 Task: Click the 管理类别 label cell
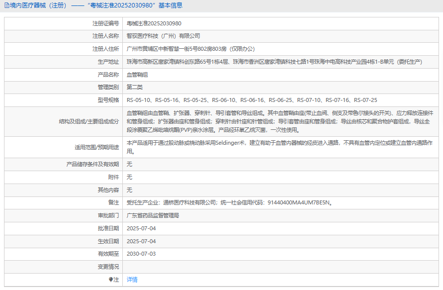point(63,87)
